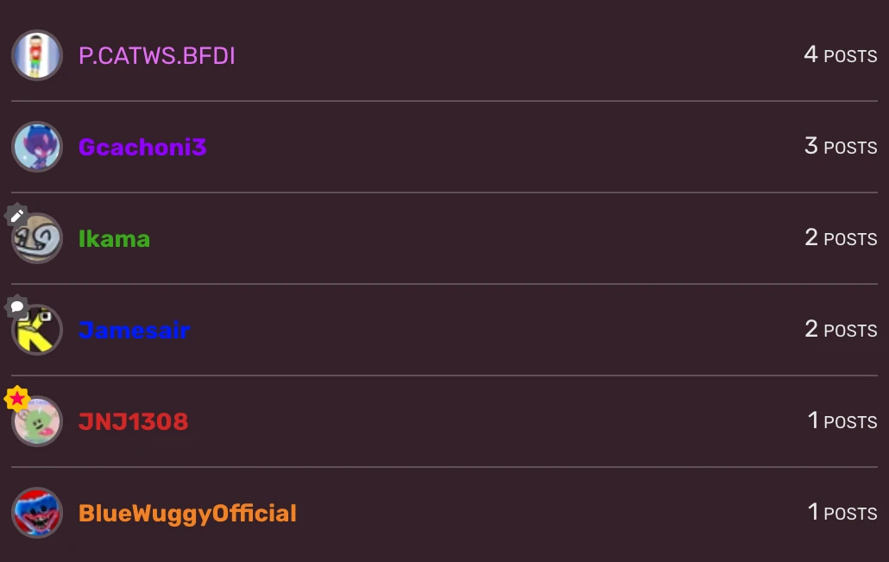Open P.CATWS.BFDI's profile avatar
This screenshot has width=889, height=562.
click(x=36, y=55)
